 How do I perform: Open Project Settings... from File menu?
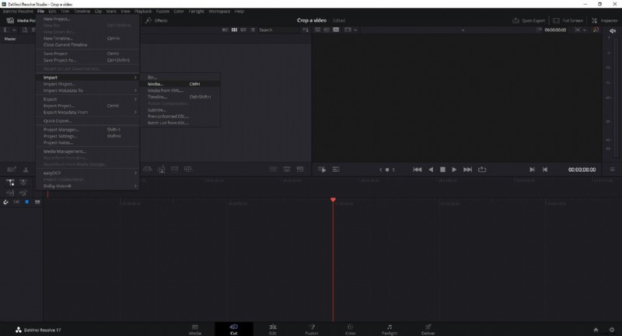(x=87, y=136)
